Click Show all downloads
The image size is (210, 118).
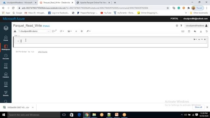(x=198, y=107)
